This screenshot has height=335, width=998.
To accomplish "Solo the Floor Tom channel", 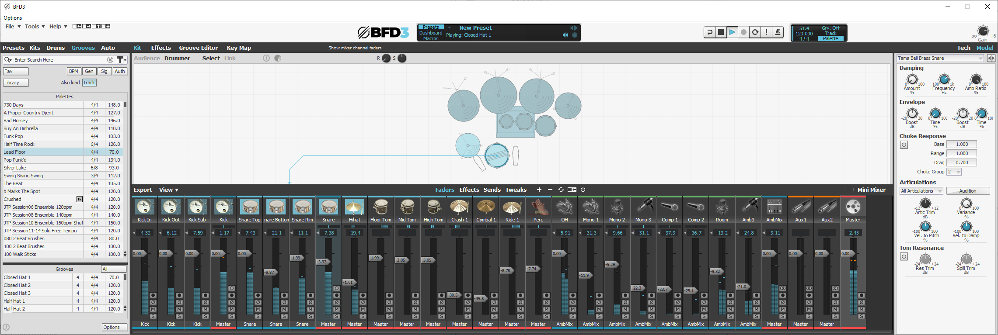I will click(x=389, y=316).
